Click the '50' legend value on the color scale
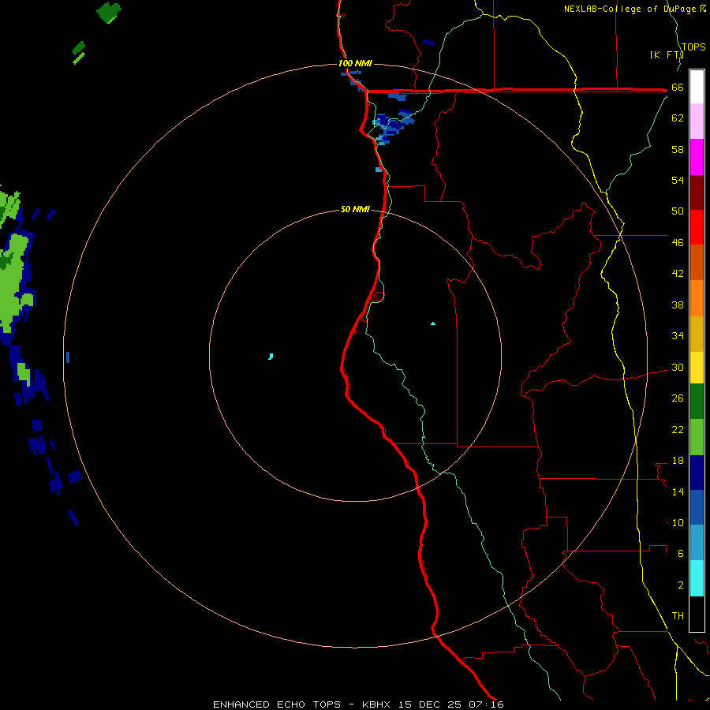 tap(678, 211)
